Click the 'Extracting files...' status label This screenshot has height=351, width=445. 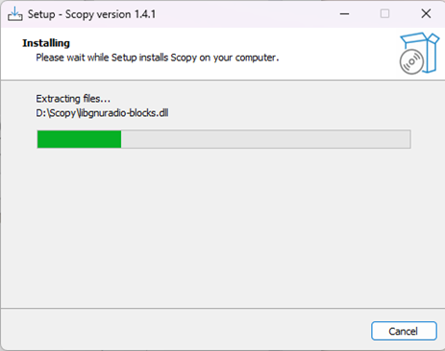coord(73,99)
